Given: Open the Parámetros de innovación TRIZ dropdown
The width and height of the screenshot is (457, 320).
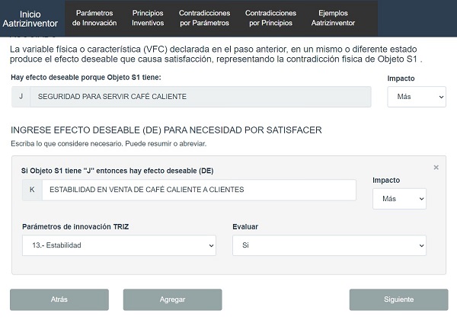Looking at the screenshot, I should pos(119,245).
